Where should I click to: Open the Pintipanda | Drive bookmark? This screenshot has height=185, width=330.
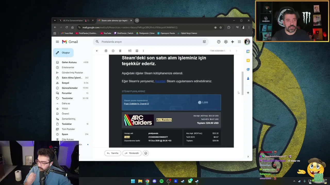point(145,33)
